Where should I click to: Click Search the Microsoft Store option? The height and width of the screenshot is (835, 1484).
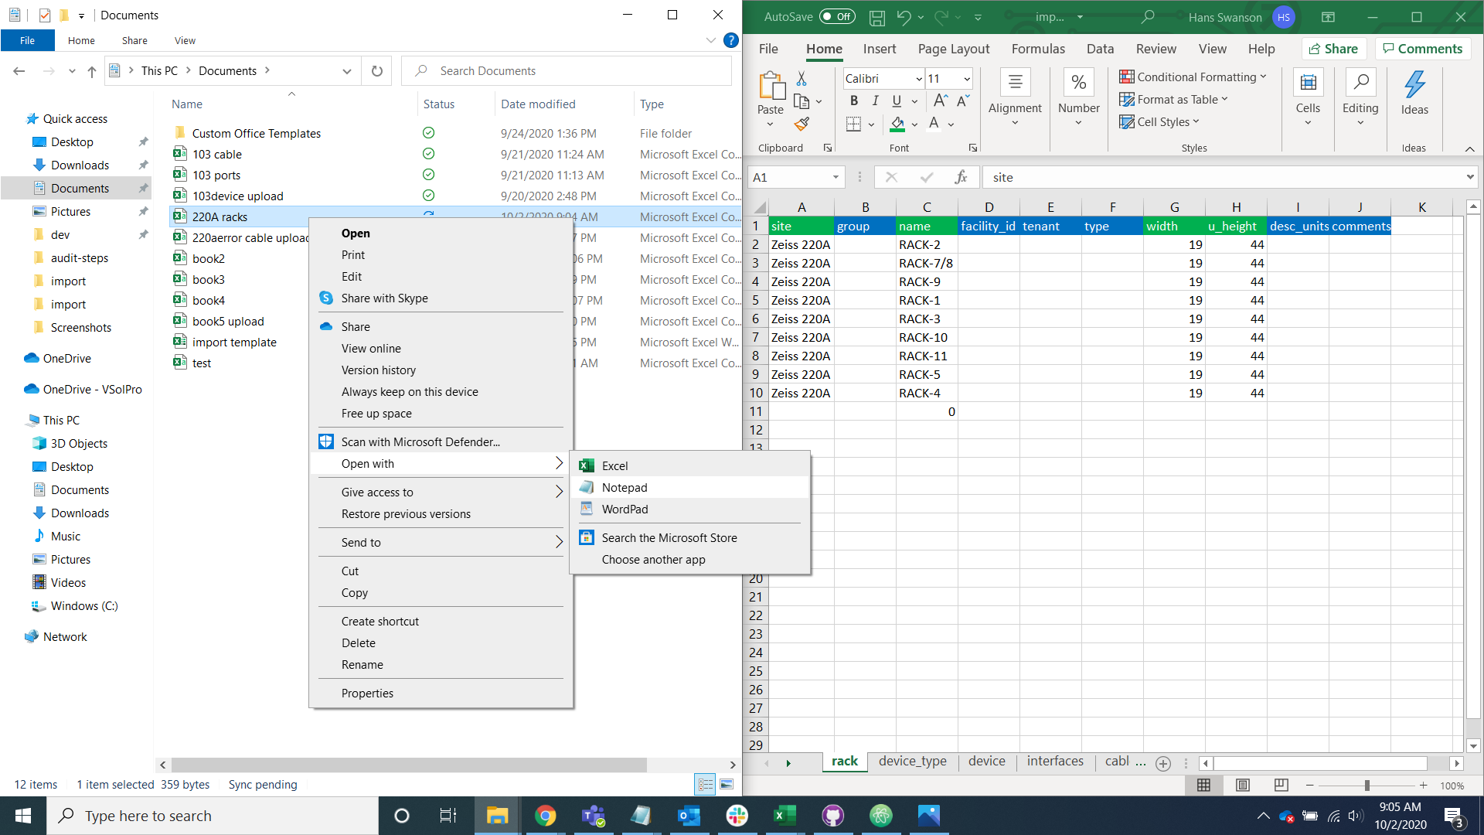(x=689, y=538)
